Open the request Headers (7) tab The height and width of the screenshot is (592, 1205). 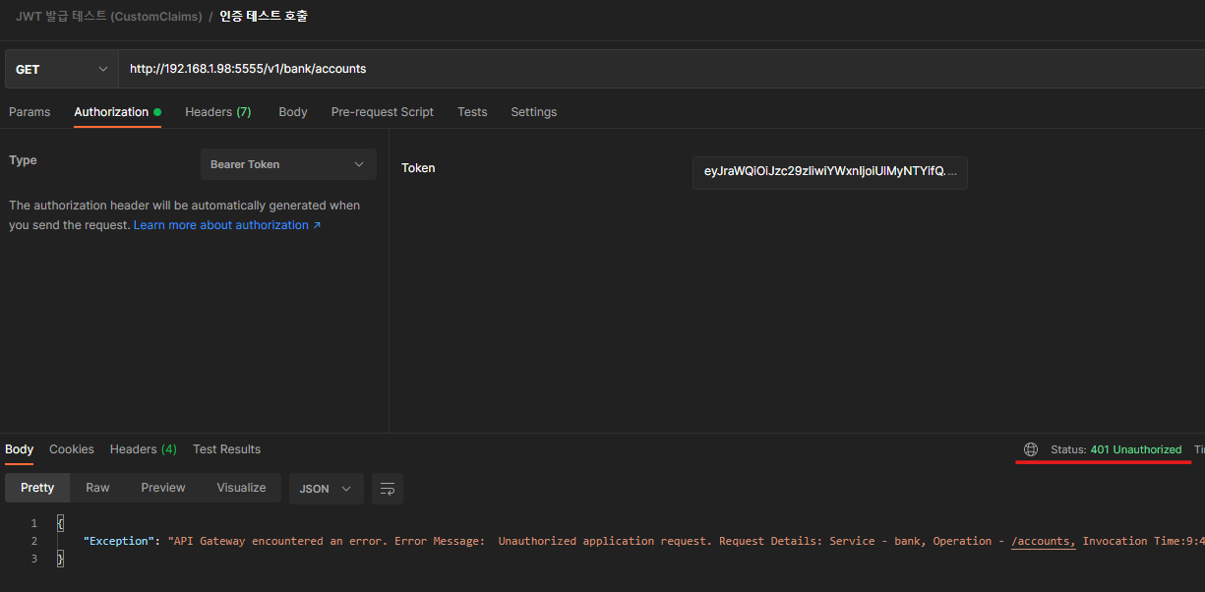pyautogui.click(x=217, y=112)
